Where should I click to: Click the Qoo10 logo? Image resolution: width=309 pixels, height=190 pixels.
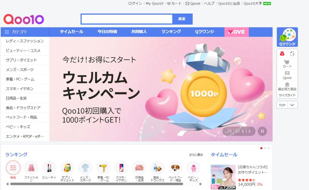24,19
